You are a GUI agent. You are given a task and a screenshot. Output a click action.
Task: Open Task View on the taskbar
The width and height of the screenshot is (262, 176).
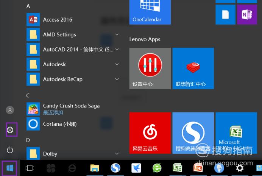click(x=30, y=168)
